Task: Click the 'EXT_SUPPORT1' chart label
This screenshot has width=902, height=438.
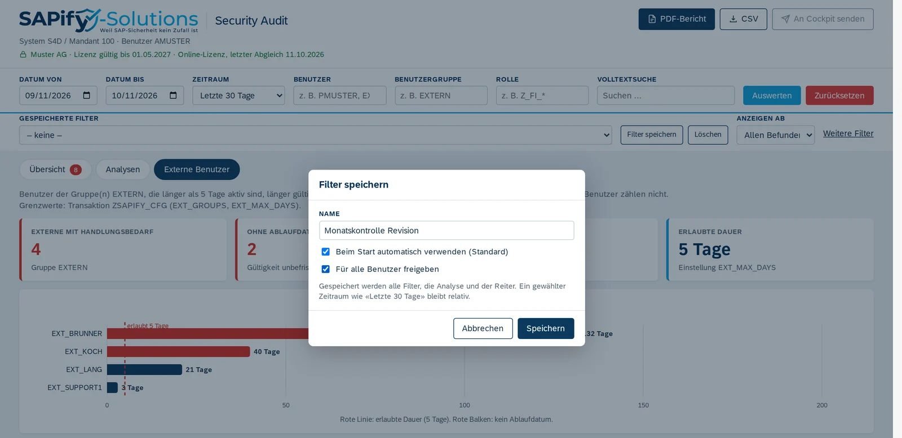Action: tap(74, 388)
